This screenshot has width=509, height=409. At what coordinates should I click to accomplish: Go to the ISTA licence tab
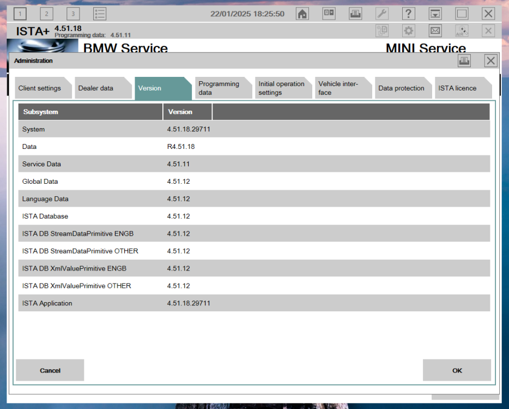point(458,88)
